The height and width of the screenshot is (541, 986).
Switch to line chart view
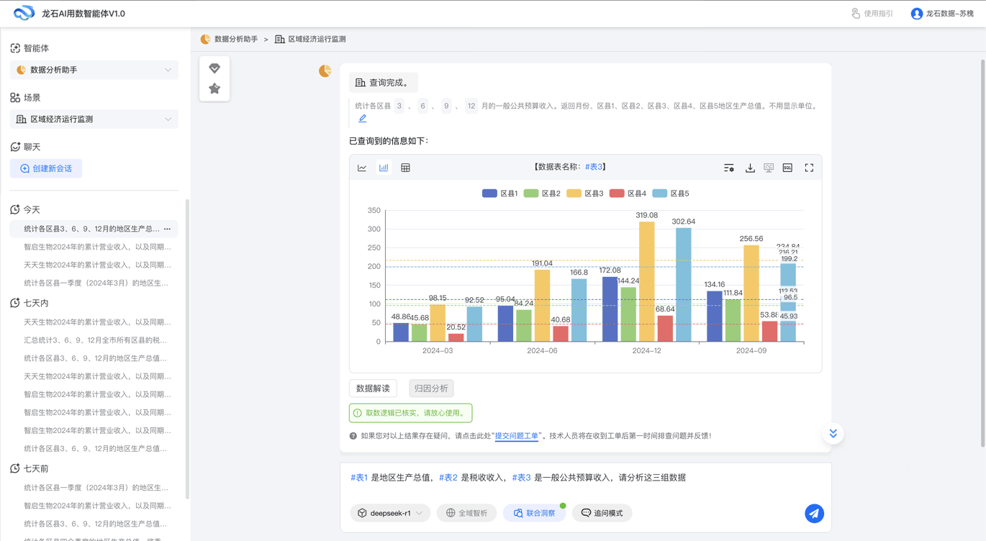click(x=362, y=168)
